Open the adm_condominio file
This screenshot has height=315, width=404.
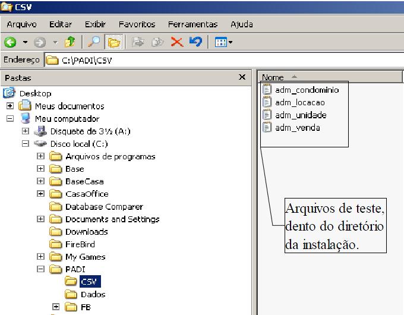tap(307, 90)
